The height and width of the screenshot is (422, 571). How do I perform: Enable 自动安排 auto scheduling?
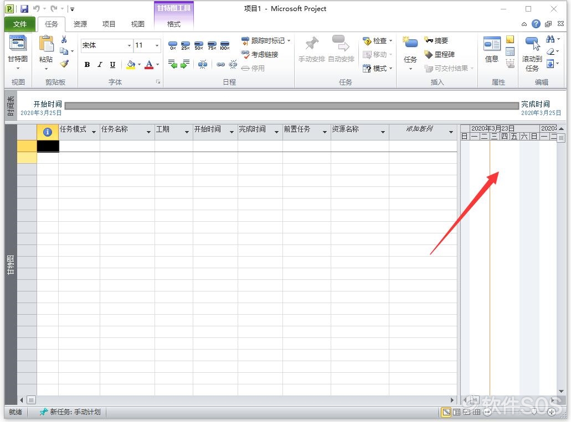click(341, 49)
